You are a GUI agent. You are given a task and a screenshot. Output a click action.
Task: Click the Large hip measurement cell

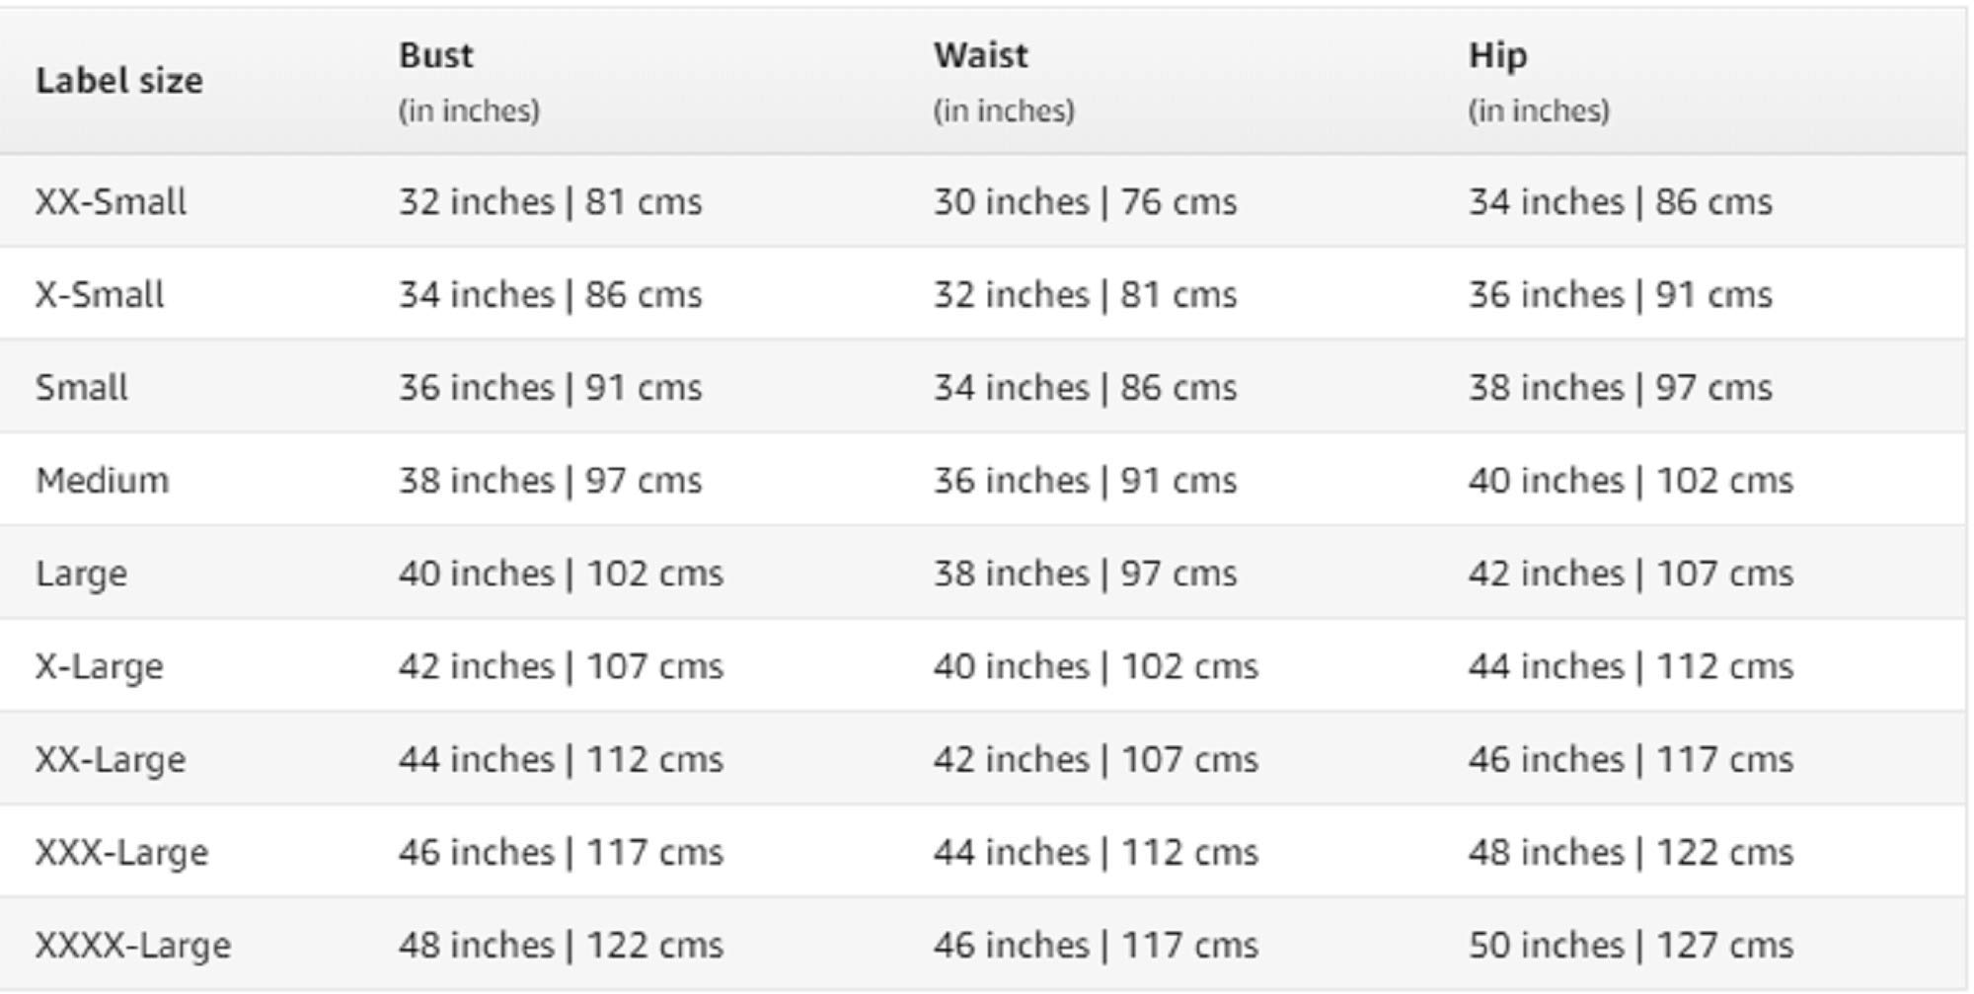tap(1630, 573)
